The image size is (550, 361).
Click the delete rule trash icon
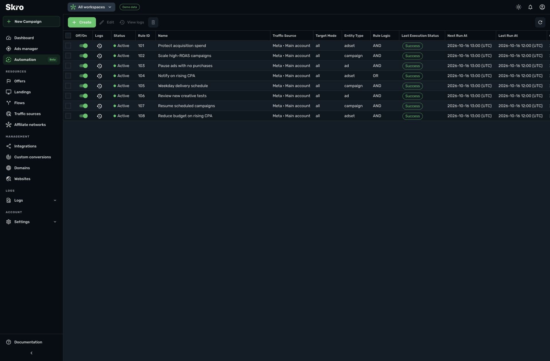point(153,22)
